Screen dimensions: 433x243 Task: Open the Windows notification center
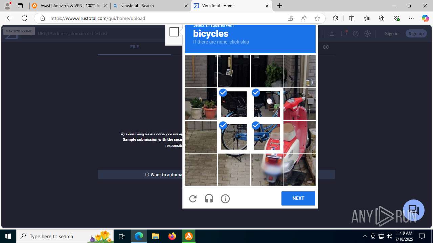pos(422,236)
